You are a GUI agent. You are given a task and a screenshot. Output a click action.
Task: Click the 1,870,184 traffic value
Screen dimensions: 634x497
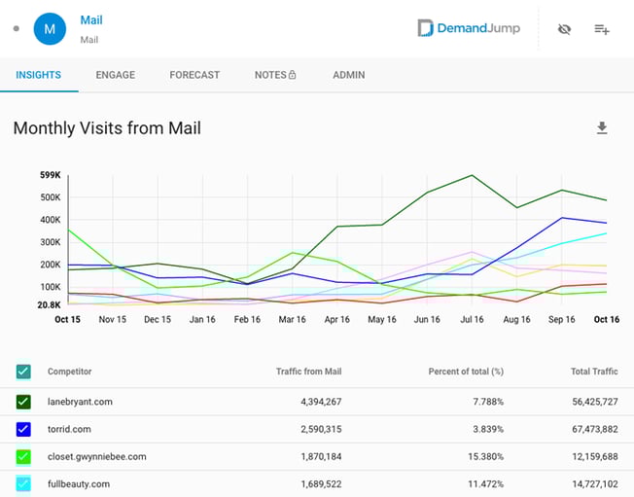tap(321, 456)
